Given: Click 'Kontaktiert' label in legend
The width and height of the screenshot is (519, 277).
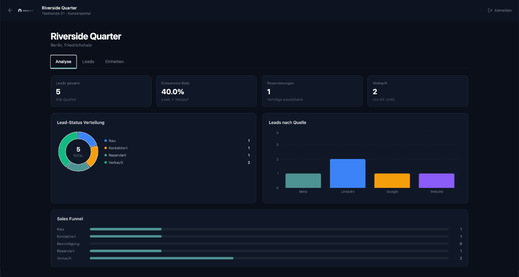Looking at the screenshot, I should (118, 148).
